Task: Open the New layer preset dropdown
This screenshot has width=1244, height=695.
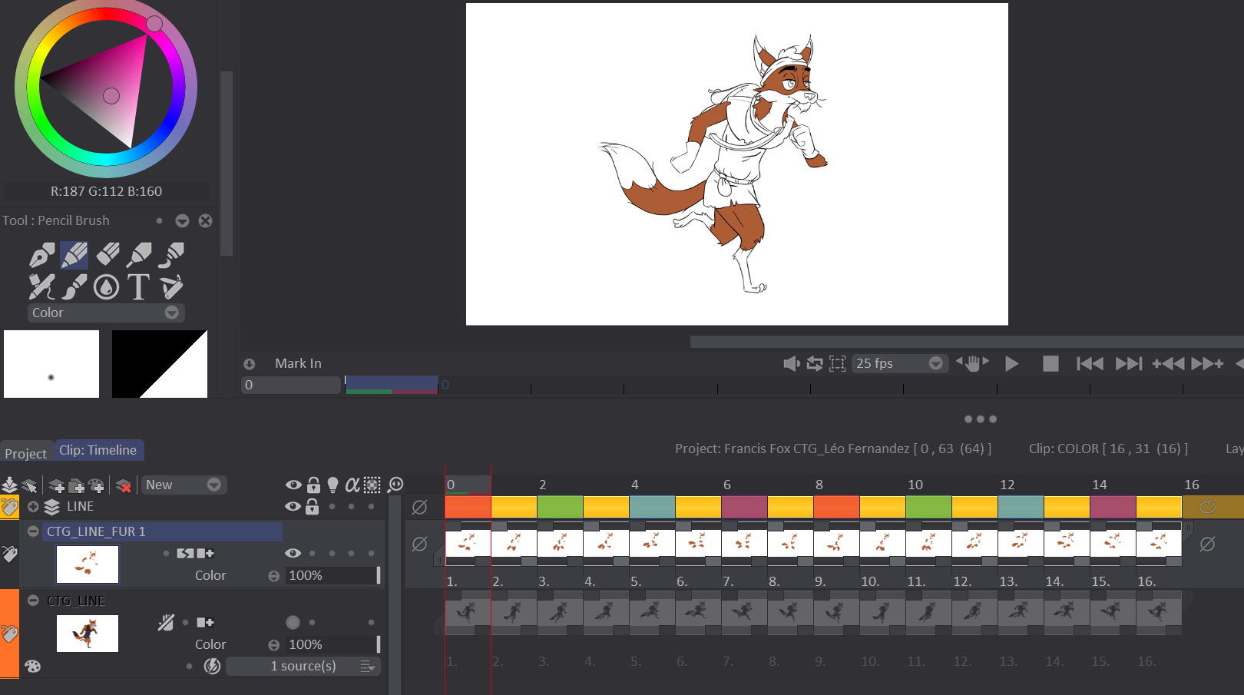Action: pyautogui.click(x=213, y=485)
